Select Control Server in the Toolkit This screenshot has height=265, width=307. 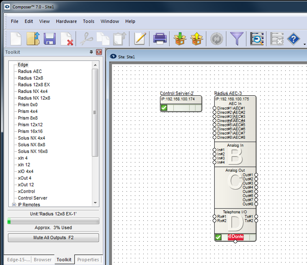click(33, 198)
